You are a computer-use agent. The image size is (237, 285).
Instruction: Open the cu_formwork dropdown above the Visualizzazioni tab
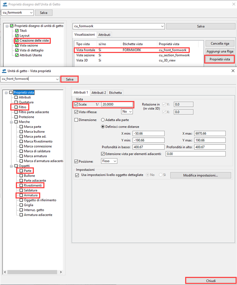(162, 26)
